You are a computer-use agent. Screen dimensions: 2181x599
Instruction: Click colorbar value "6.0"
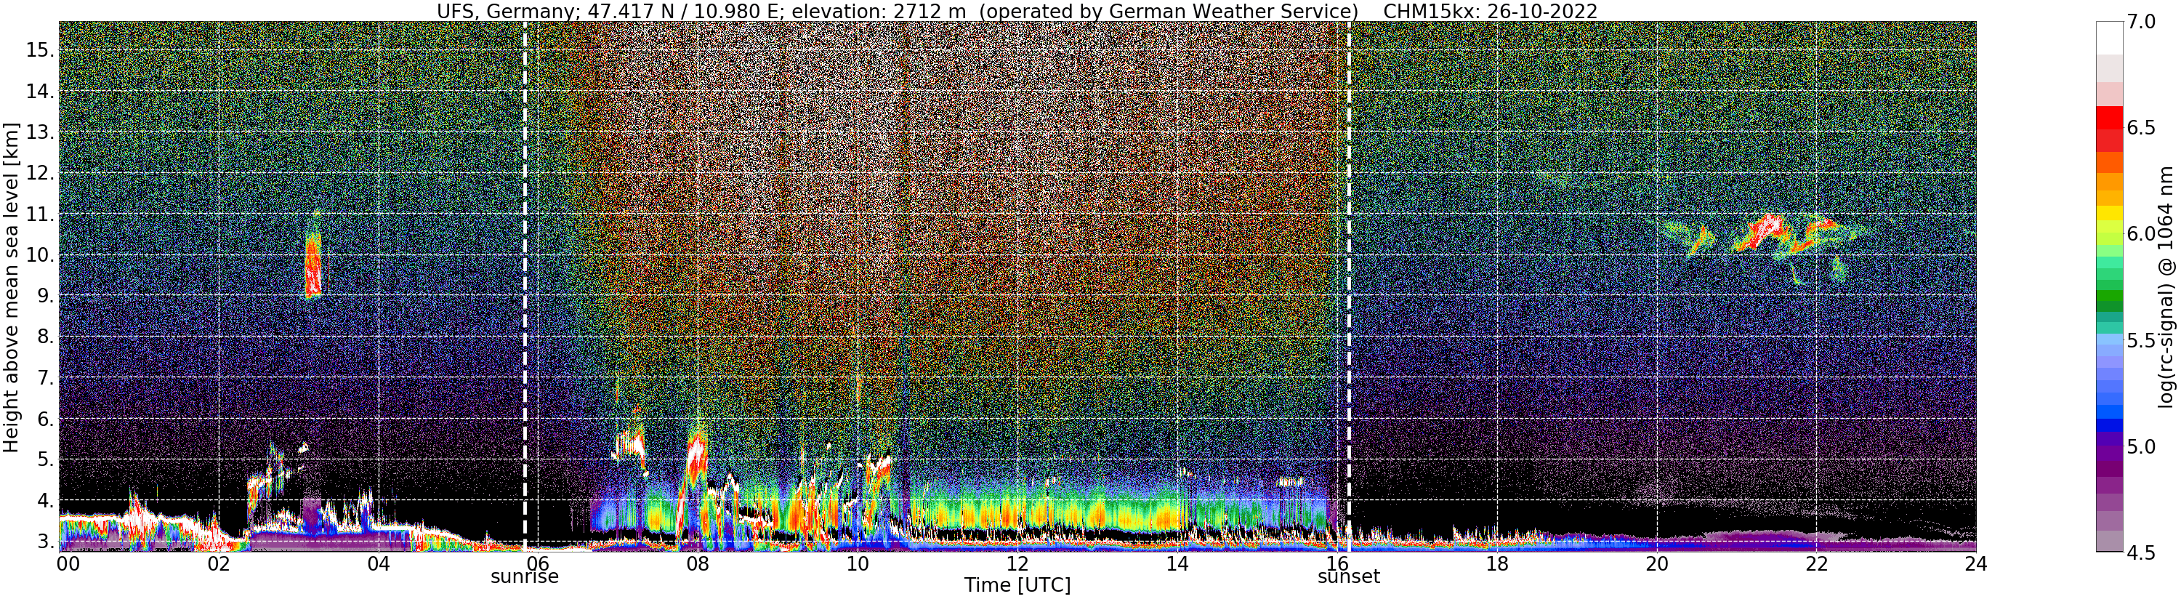point(2140,234)
